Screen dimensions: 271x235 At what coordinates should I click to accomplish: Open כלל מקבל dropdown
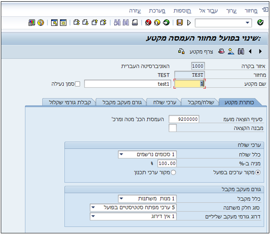point(122,199)
